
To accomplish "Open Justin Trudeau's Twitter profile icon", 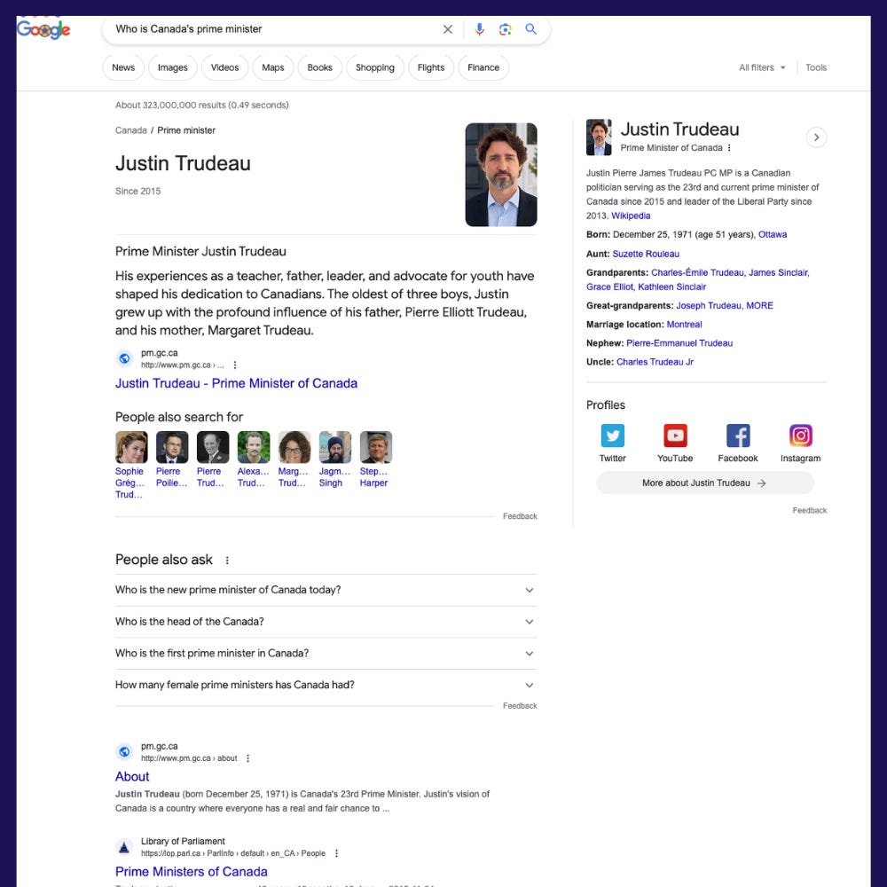I will click(x=613, y=436).
